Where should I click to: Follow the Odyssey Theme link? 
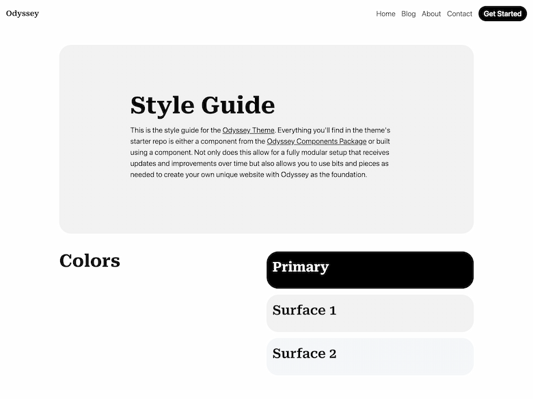(x=248, y=130)
